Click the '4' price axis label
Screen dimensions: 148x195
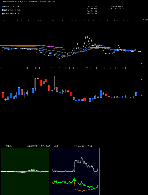[141, 64]
